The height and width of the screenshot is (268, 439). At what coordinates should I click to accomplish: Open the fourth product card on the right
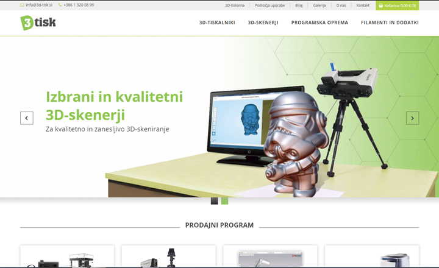click(x=372, y=256)
